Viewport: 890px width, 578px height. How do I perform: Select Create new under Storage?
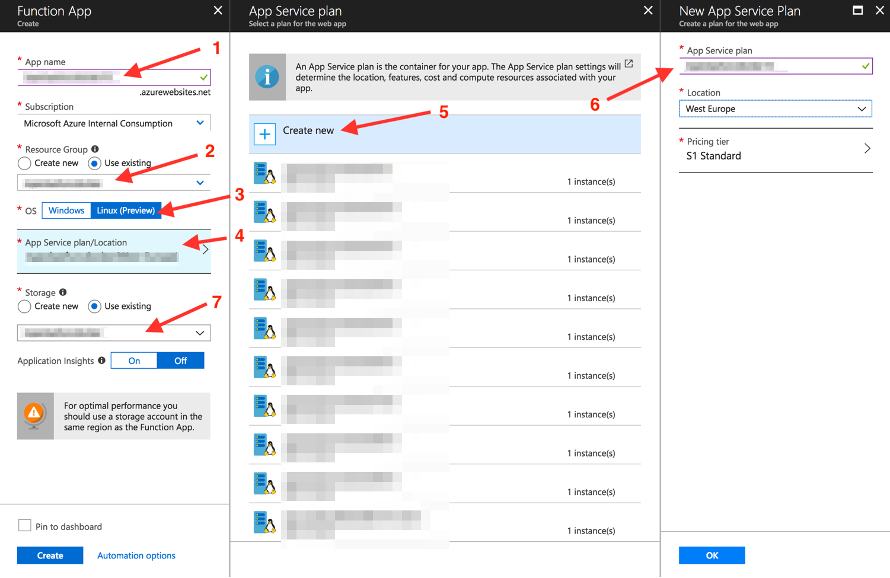(x=24, y=306)
